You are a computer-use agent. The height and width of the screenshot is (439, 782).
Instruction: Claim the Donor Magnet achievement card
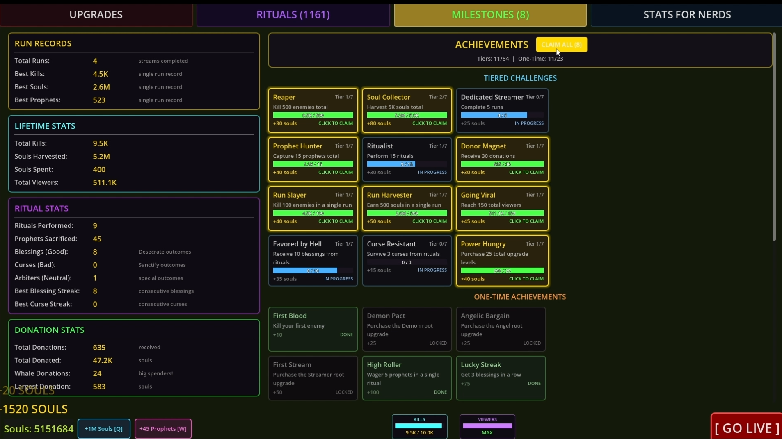click(502, 159)
